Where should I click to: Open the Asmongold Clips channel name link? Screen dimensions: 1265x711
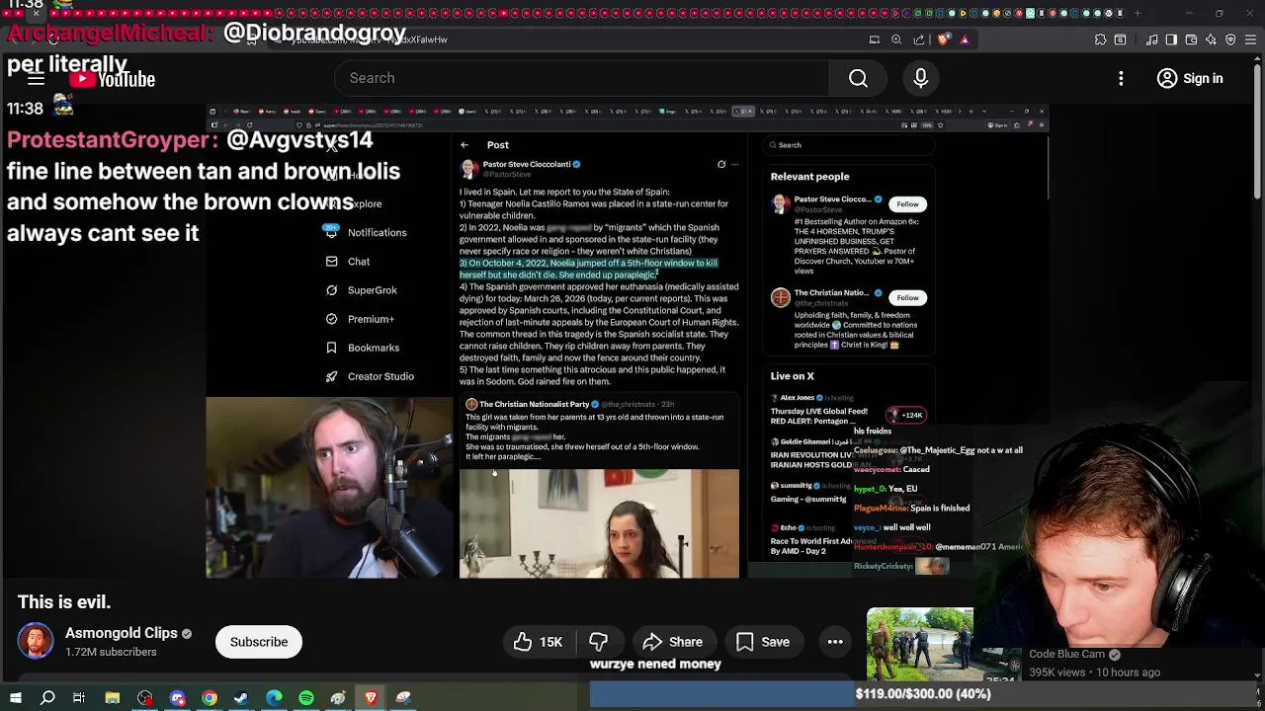(122, 633)
